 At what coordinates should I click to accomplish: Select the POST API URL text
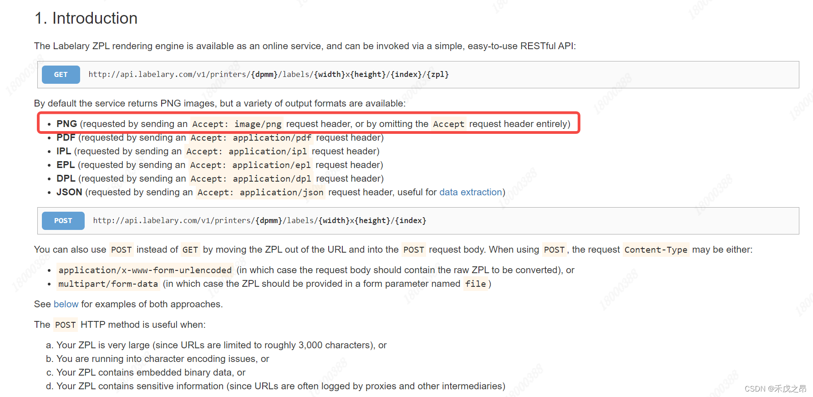tap(259, 221)
